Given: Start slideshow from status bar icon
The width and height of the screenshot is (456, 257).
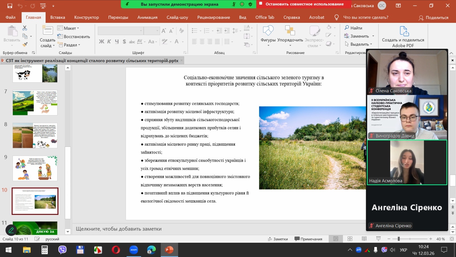Looking at the screenshot, I should [x=378, y=239].
